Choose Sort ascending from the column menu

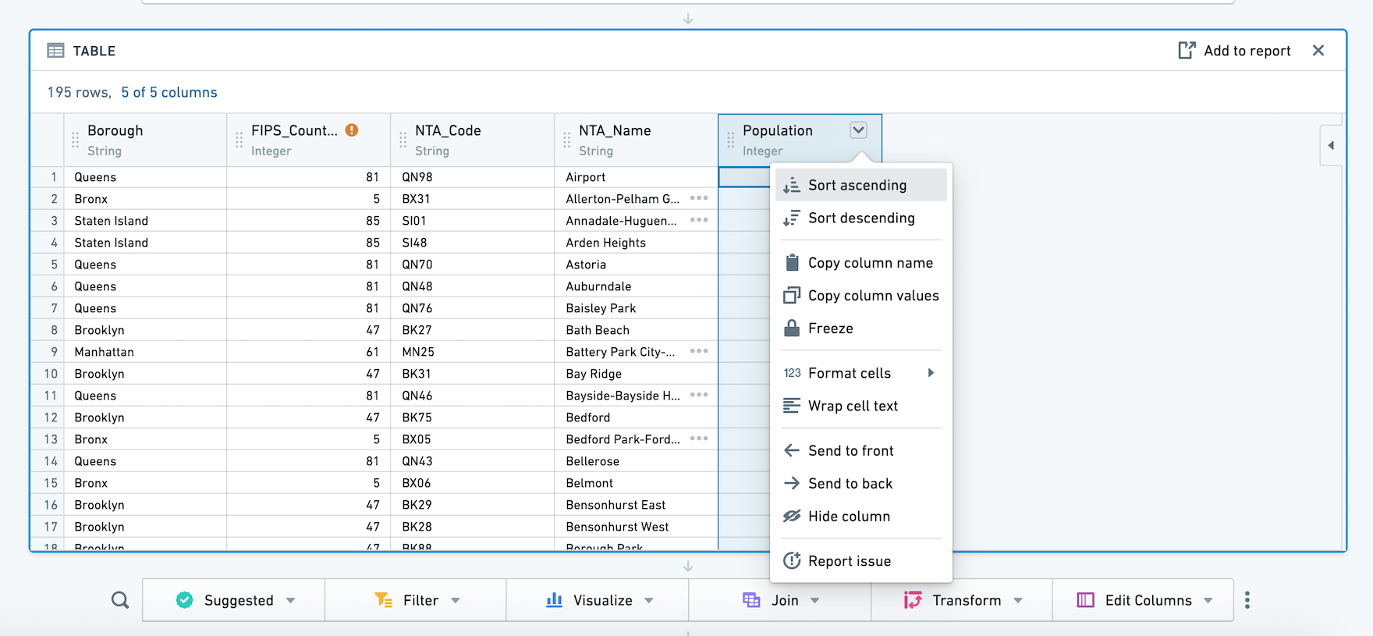860,185
